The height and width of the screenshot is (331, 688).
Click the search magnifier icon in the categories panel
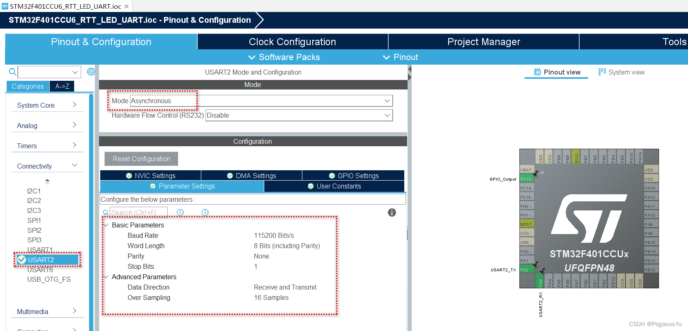[13, 72]
